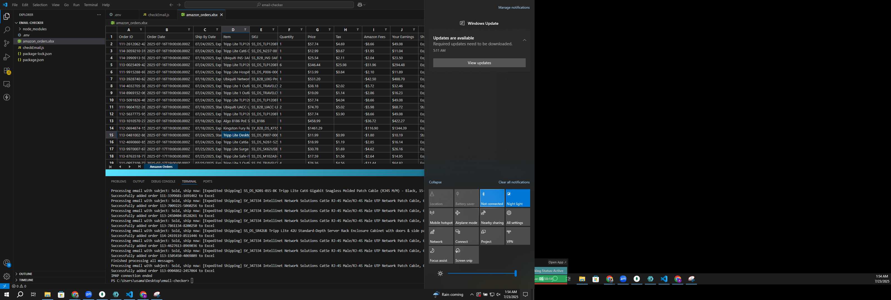Screen dimensions: 891x300
Task: Expand the Outline section
Action: (26, 274)
